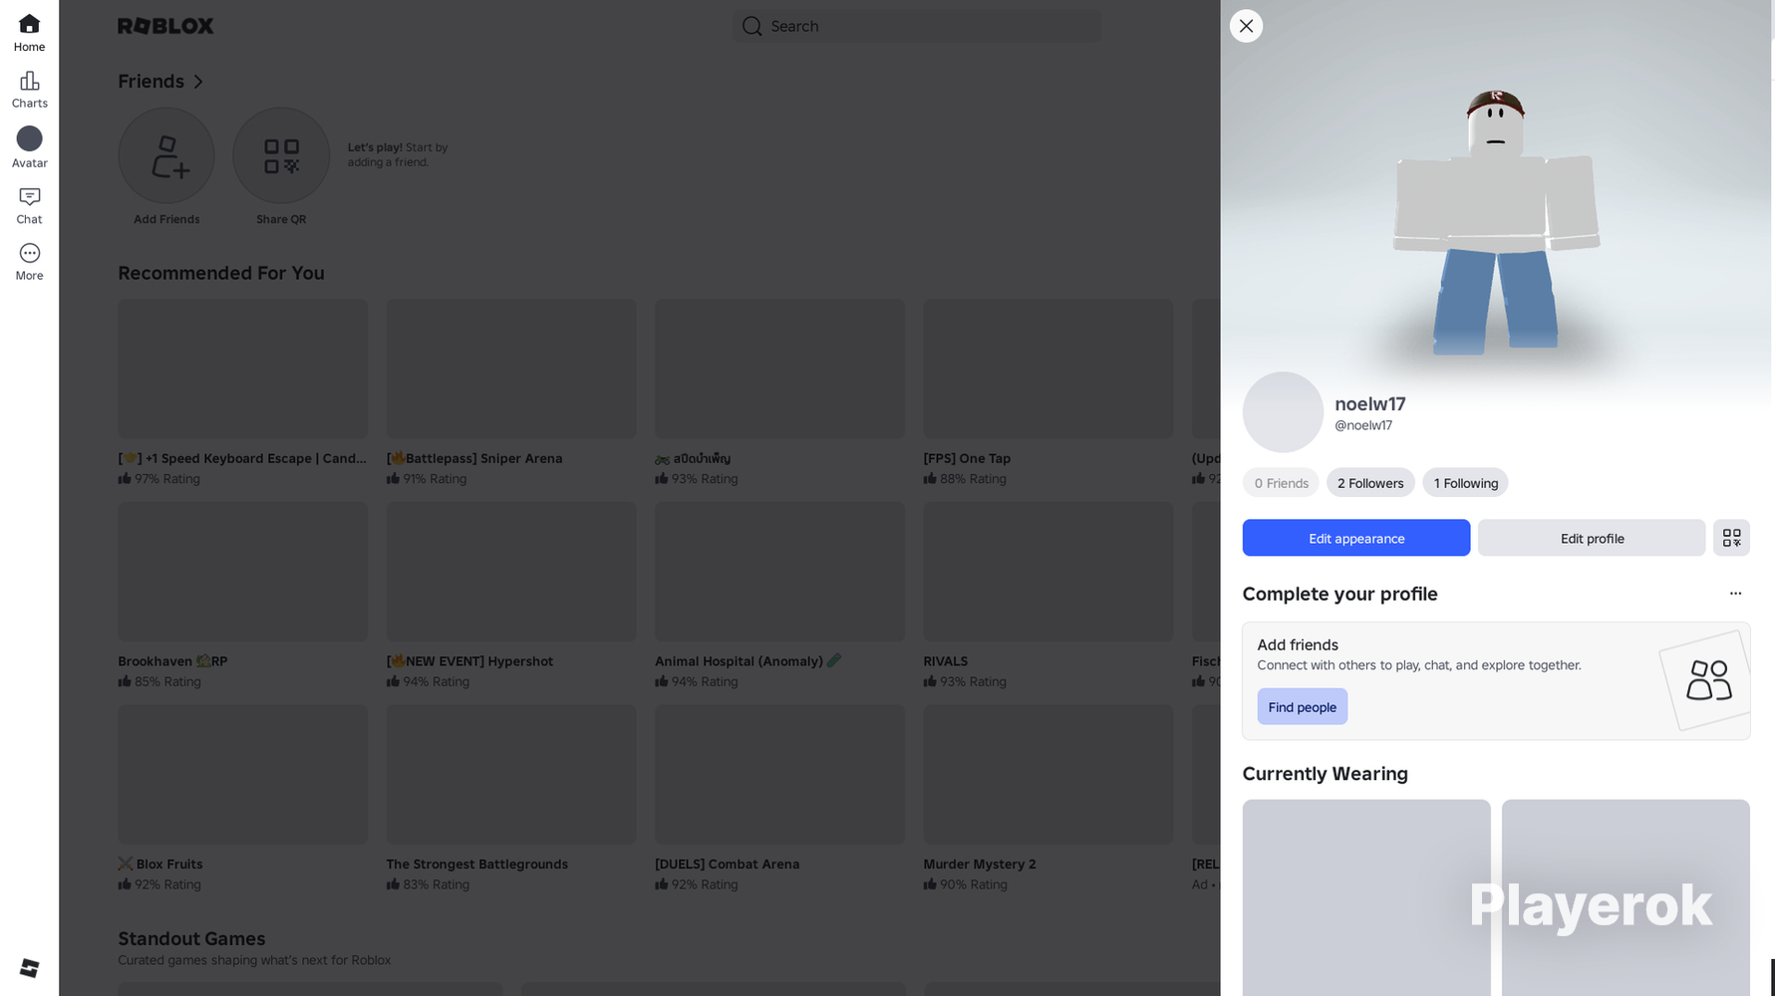Viewport: 1775px width, 996px height.
Task: Open the Sniper Arena game thumbnail
Action: pyautogui.click(x=511, y=369)
